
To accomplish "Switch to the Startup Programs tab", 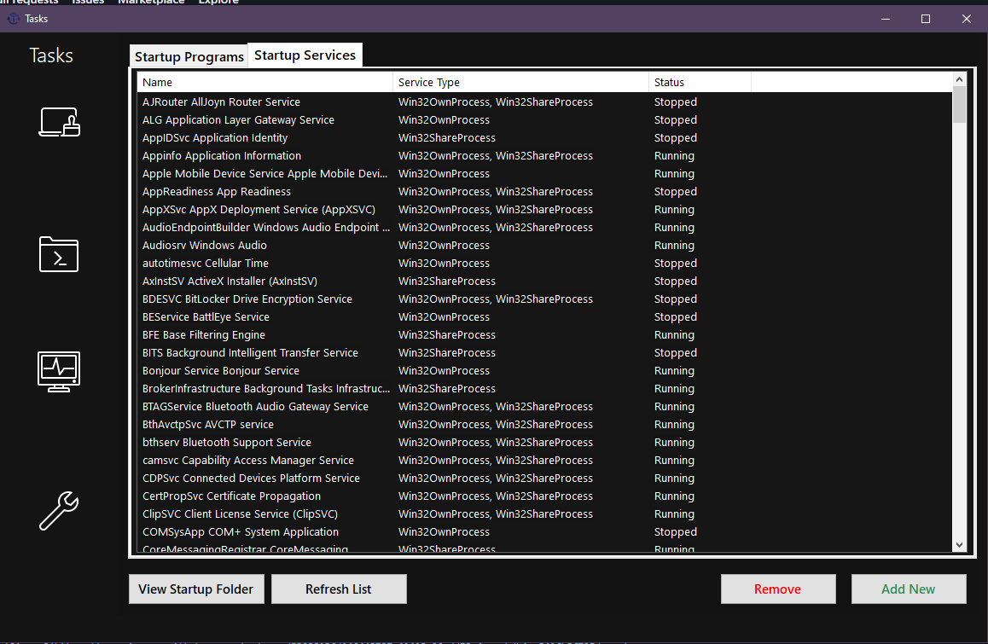I will (x=189, y=56).
